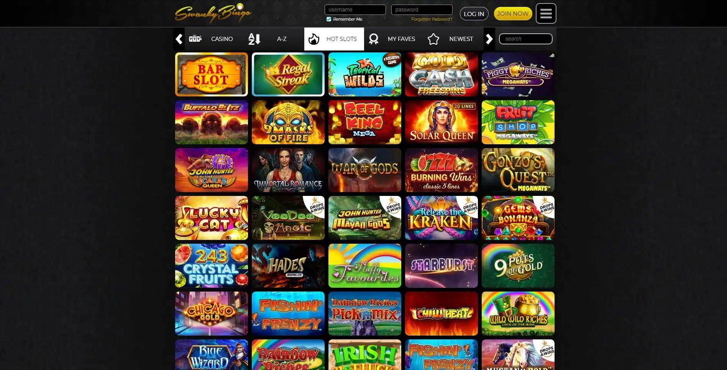Click the LOG IN button
The height and width of the screenshot is (370, 727).
pyautogui.click(x=474, y=14)
